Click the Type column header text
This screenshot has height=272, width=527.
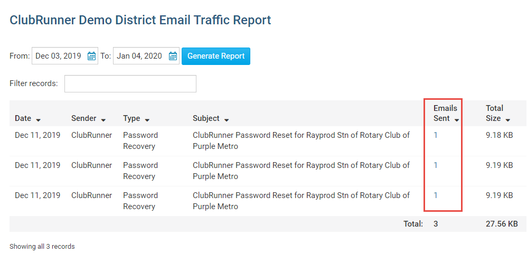click(x=131, y=118)
